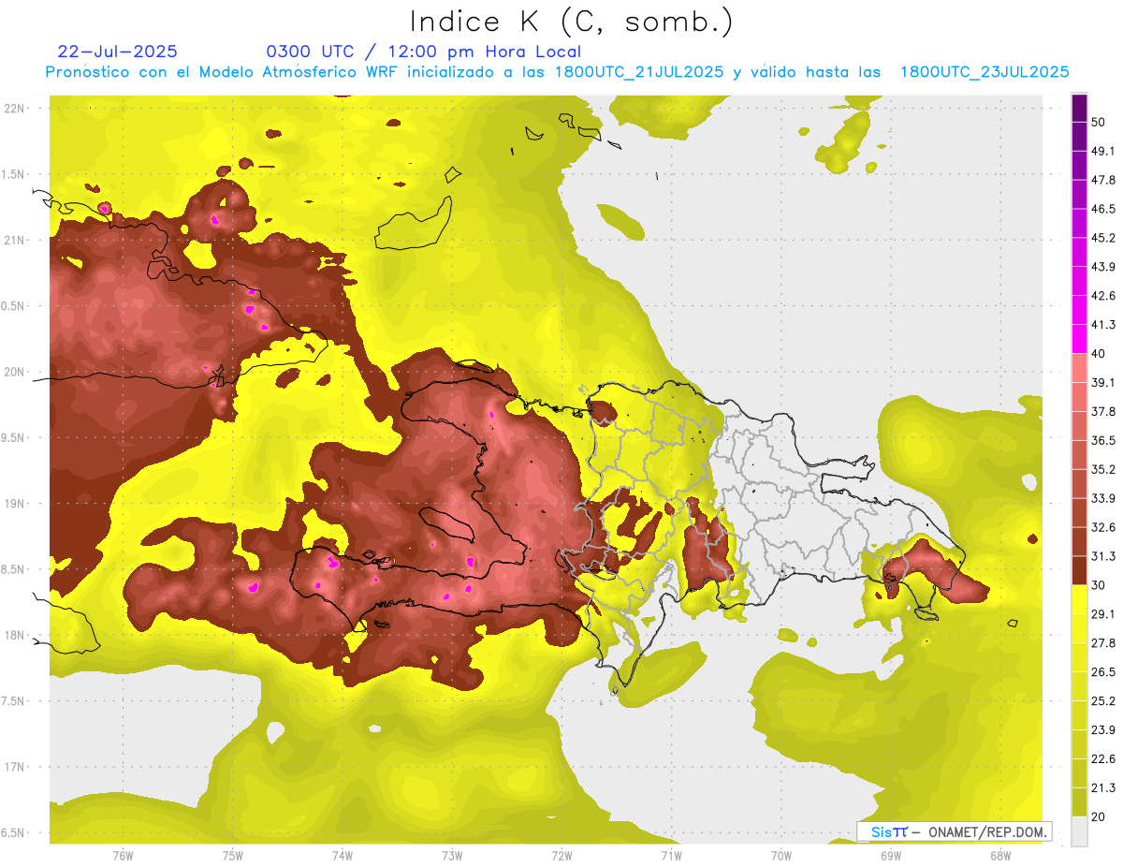The image size is (1123, 868).
Task: Click the '26.5' colorbar value
Action: tap(1103, 672)
